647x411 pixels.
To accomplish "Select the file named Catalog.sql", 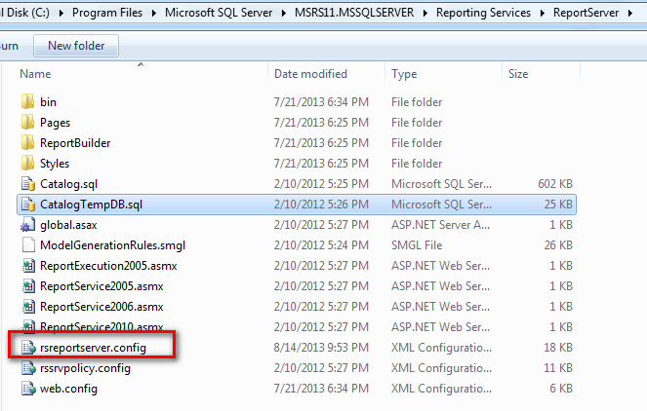I will point(68,184).
